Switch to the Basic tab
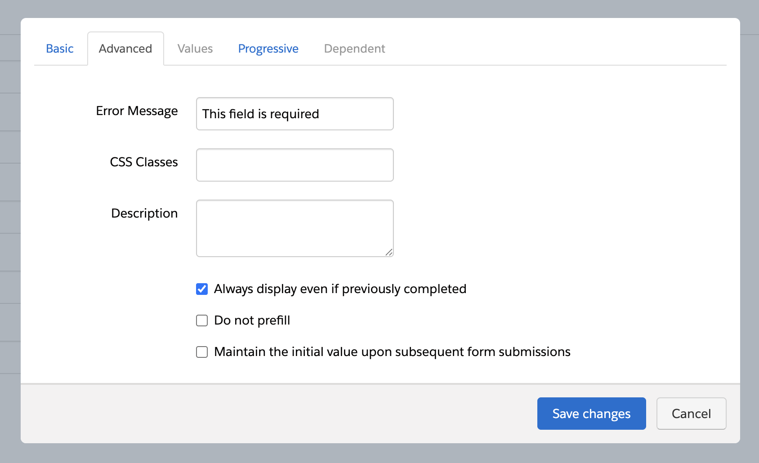Screen dimensions: 759x463 [x=60, y=49]
